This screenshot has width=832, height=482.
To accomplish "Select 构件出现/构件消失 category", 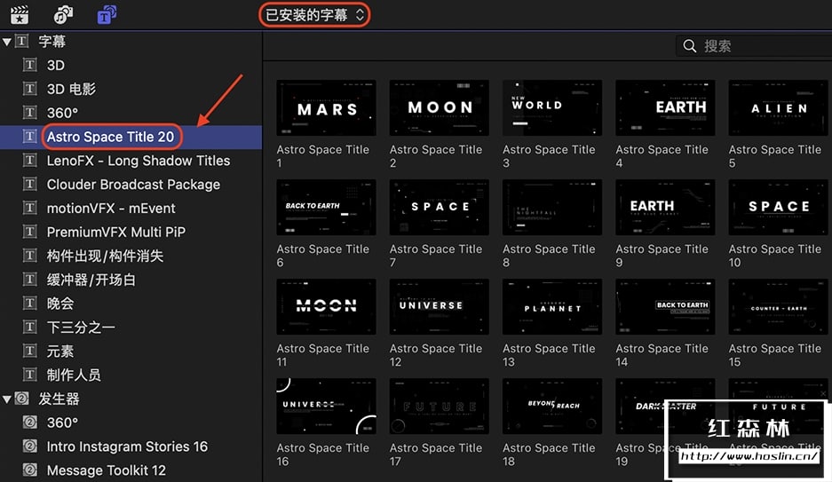I will [x=105, y=257].
